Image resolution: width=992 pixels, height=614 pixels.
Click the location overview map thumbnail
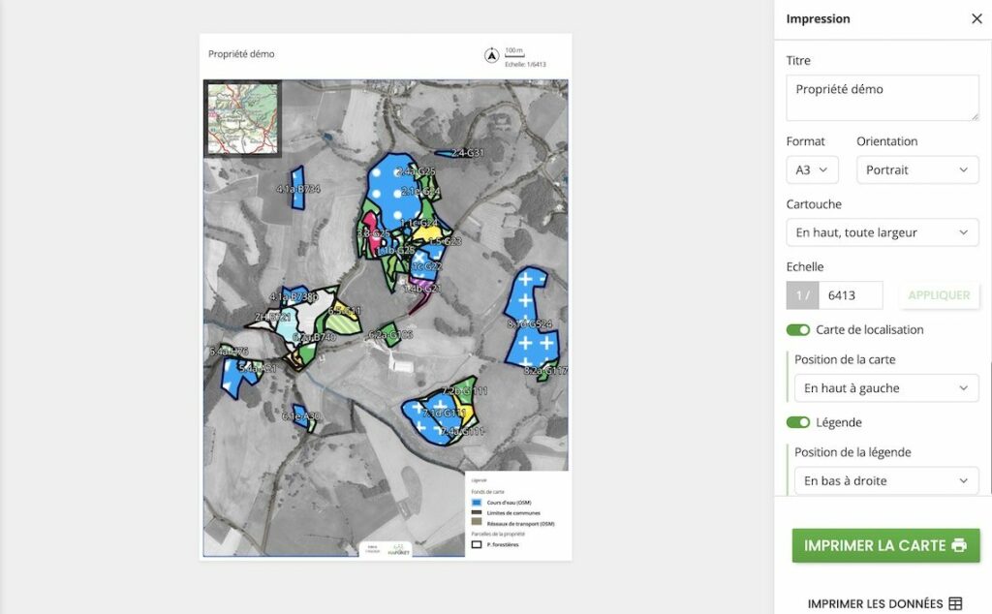click(x=243, y=118)
